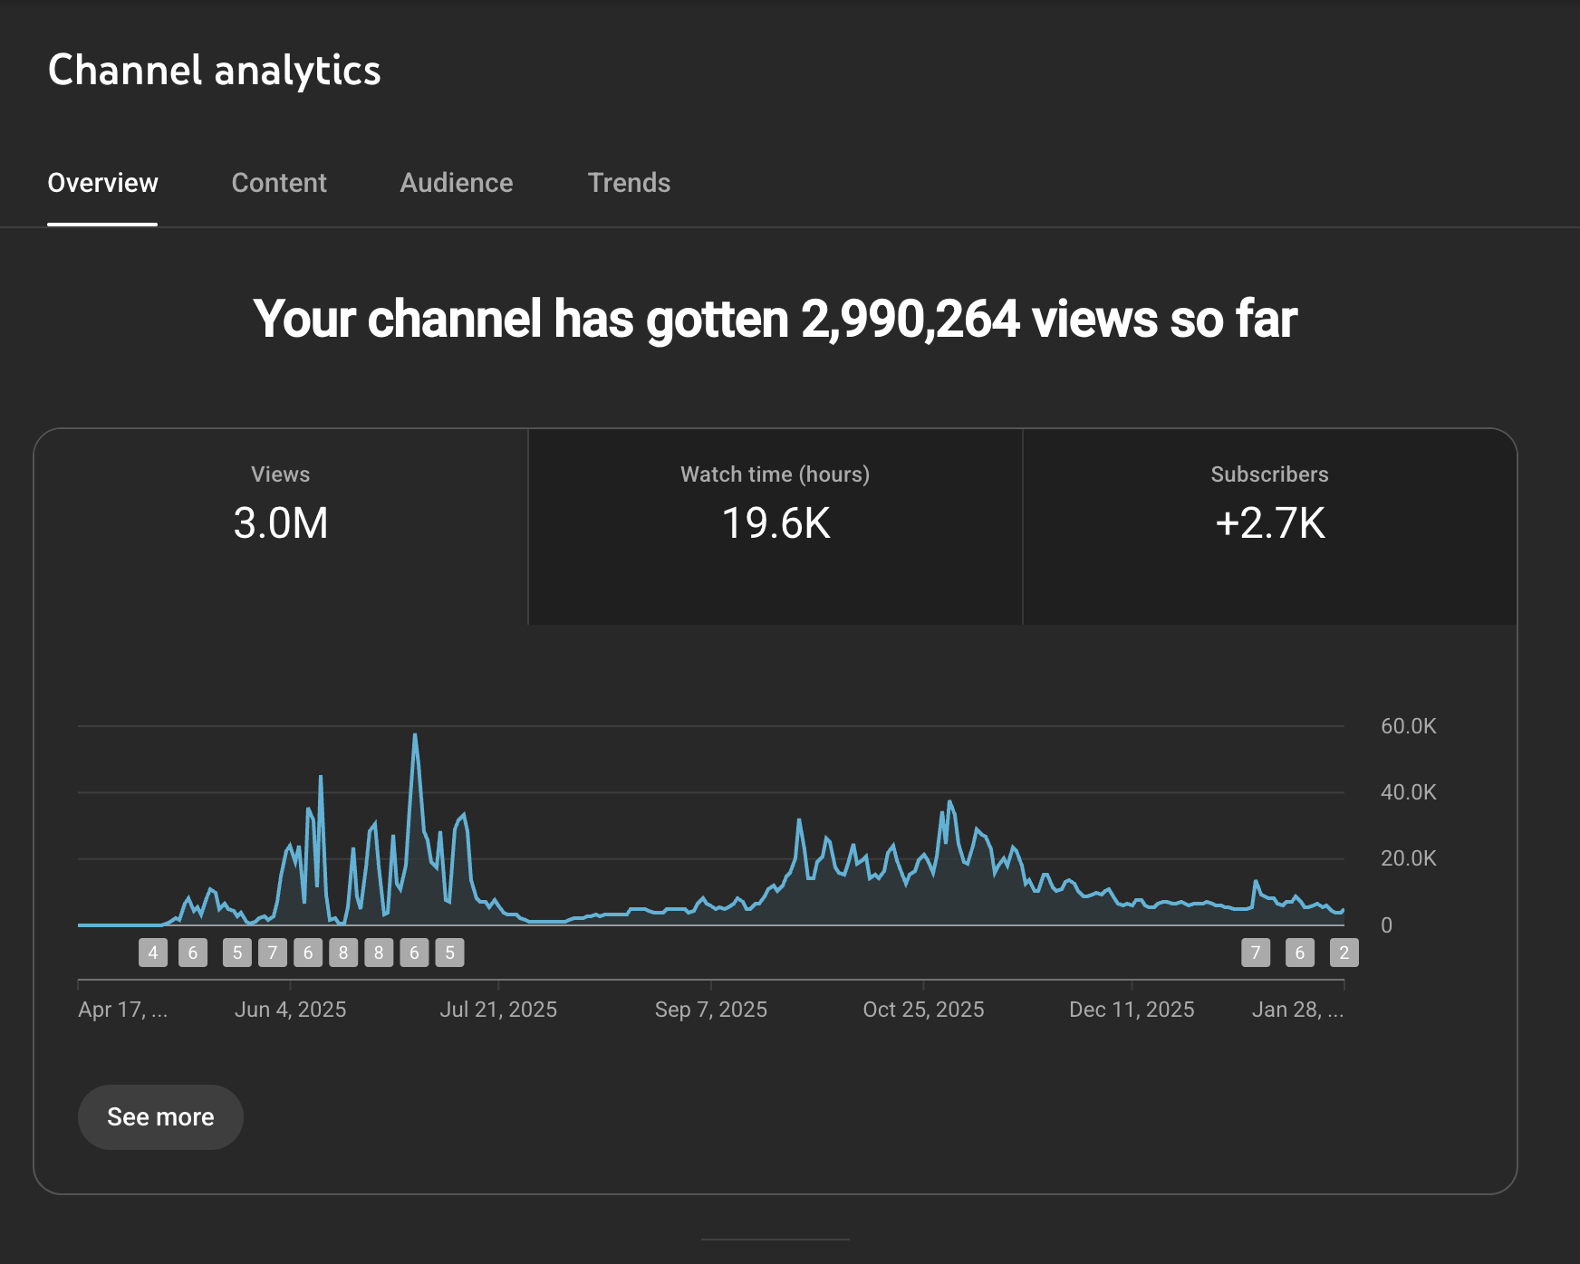Click the first 8 upload marker before Jul 21
The height and width of the screenshot is (1264, 1580).
[x=342, y=952]
